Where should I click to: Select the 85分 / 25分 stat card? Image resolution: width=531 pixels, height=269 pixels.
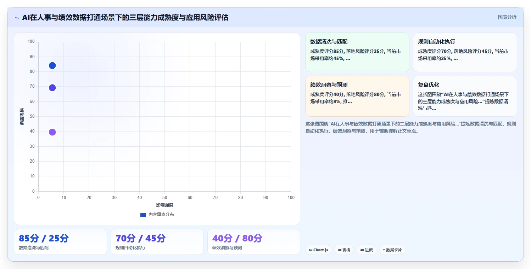60,242
